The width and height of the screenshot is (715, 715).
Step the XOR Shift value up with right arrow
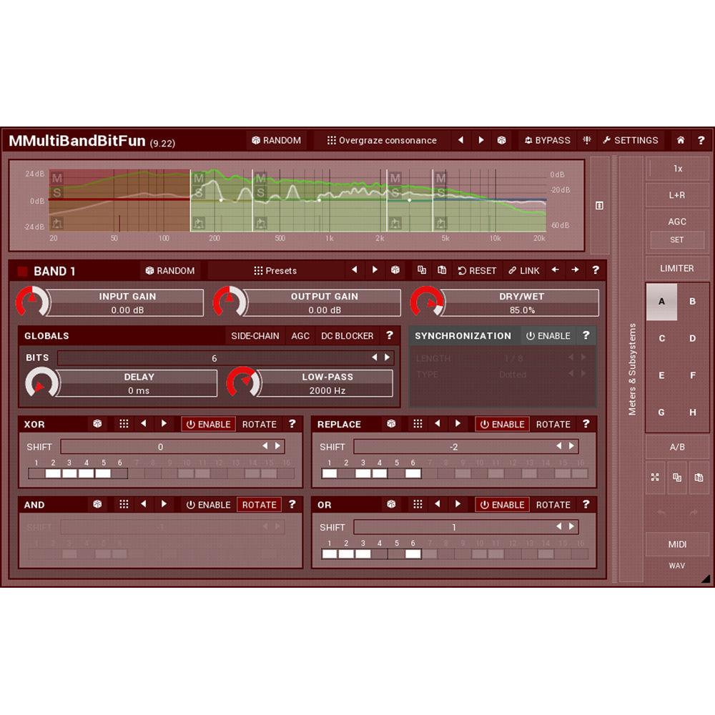coord(279,446)
